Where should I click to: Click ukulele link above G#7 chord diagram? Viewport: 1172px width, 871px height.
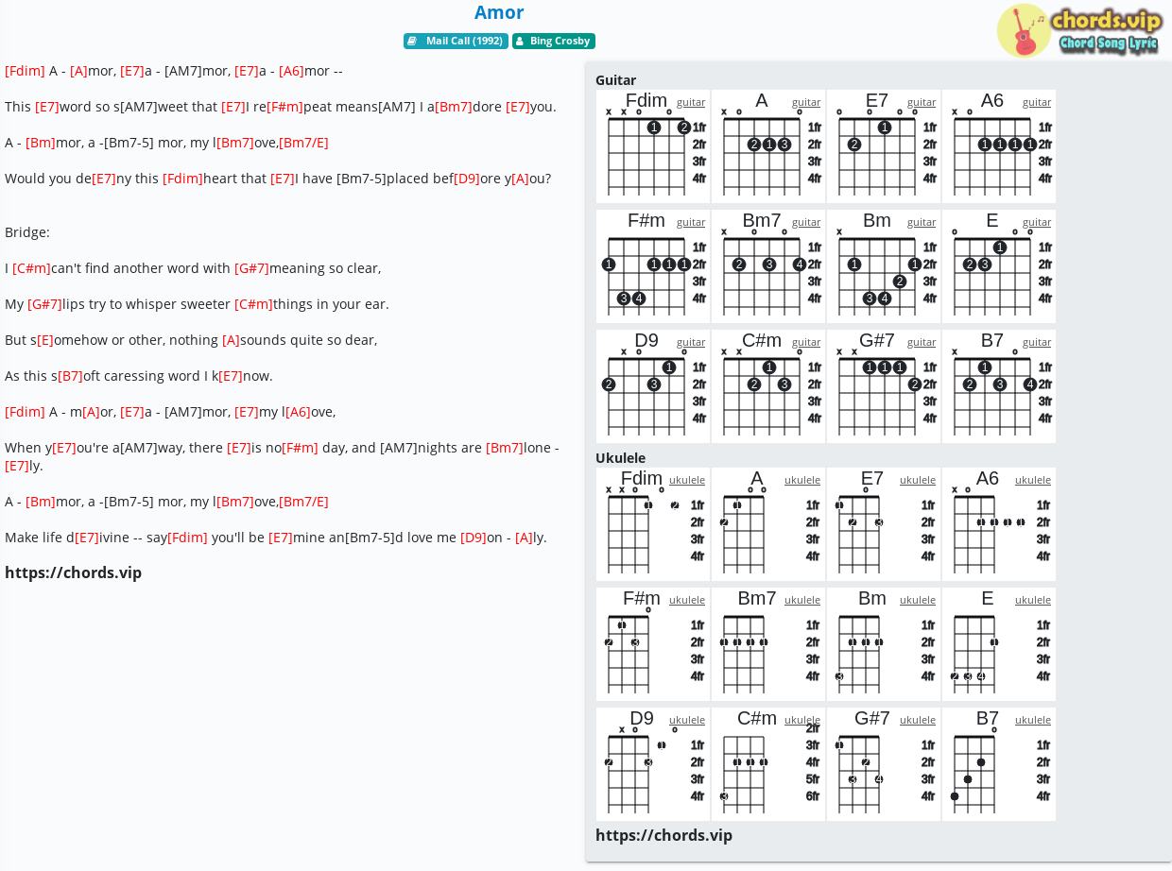[x=918, y=720]
